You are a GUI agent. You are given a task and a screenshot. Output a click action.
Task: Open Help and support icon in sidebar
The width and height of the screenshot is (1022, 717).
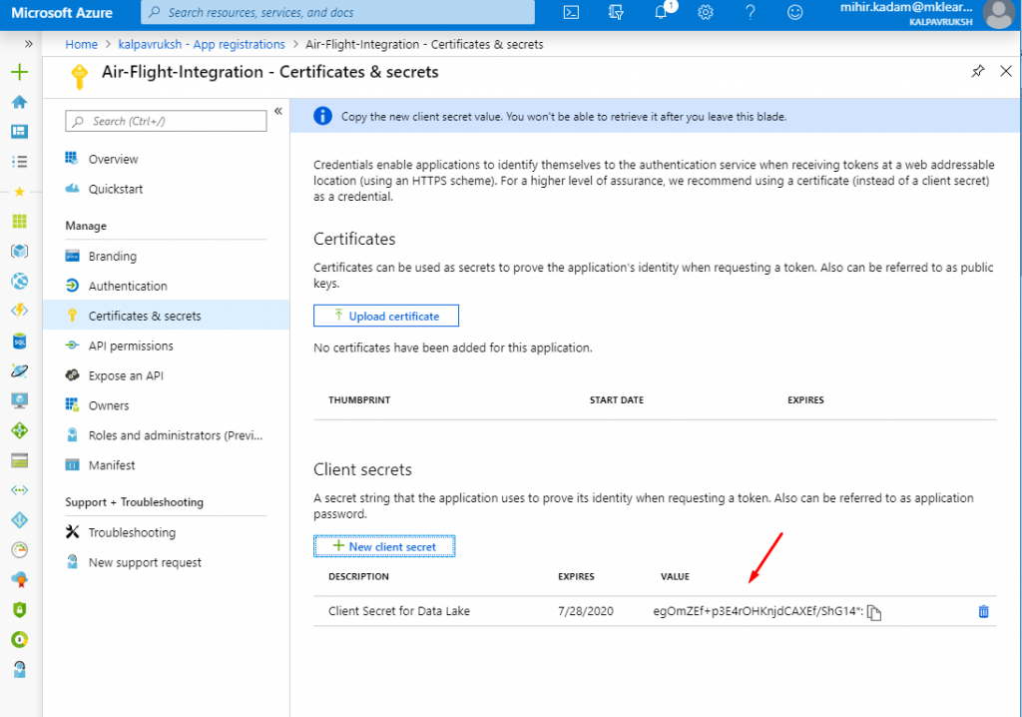(20, 669)
